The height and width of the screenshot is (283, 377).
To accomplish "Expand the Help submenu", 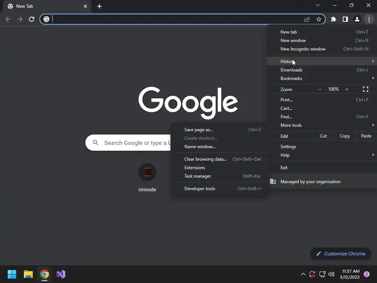I will 322,155.
